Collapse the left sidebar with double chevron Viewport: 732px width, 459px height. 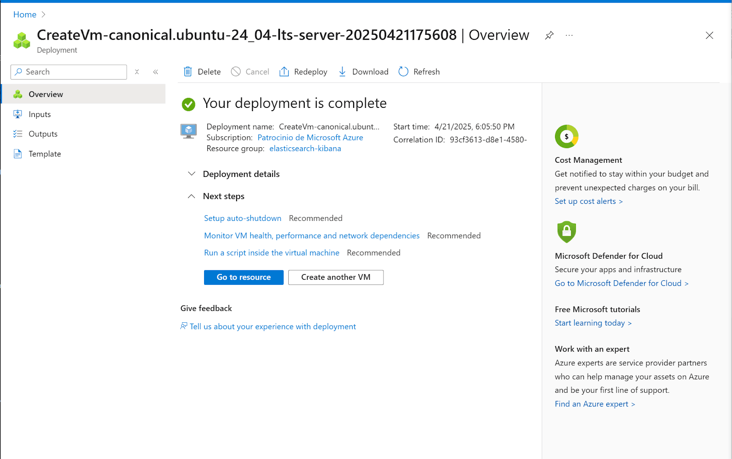pos(156,72)
